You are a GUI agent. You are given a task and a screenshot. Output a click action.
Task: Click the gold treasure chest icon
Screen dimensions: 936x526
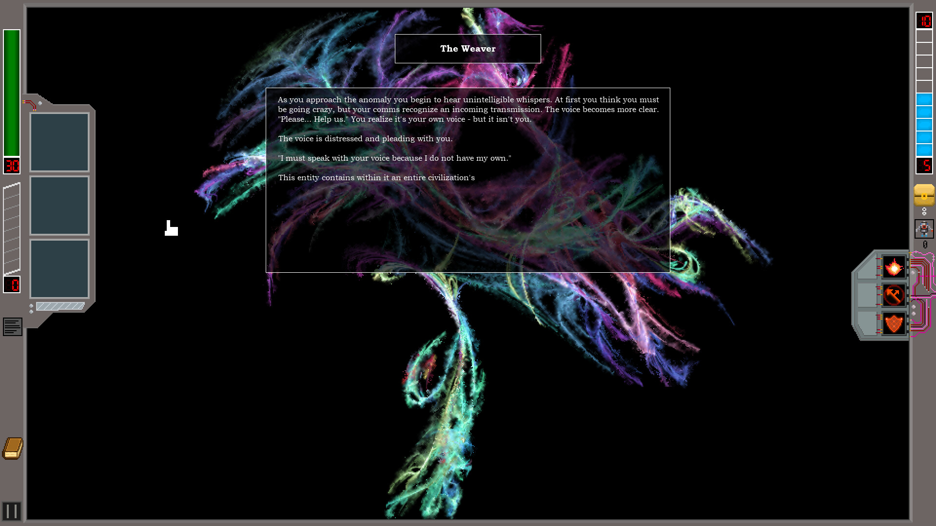click(x=924, y=195)
